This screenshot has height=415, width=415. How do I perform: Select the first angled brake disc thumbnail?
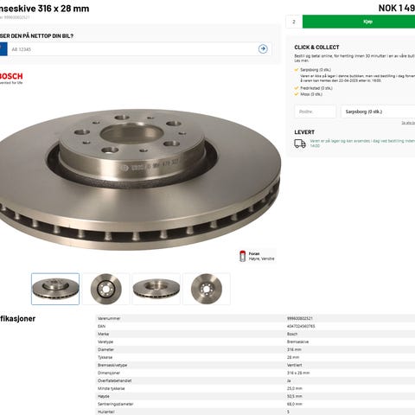pyautogui.click(x=55, y=289)
